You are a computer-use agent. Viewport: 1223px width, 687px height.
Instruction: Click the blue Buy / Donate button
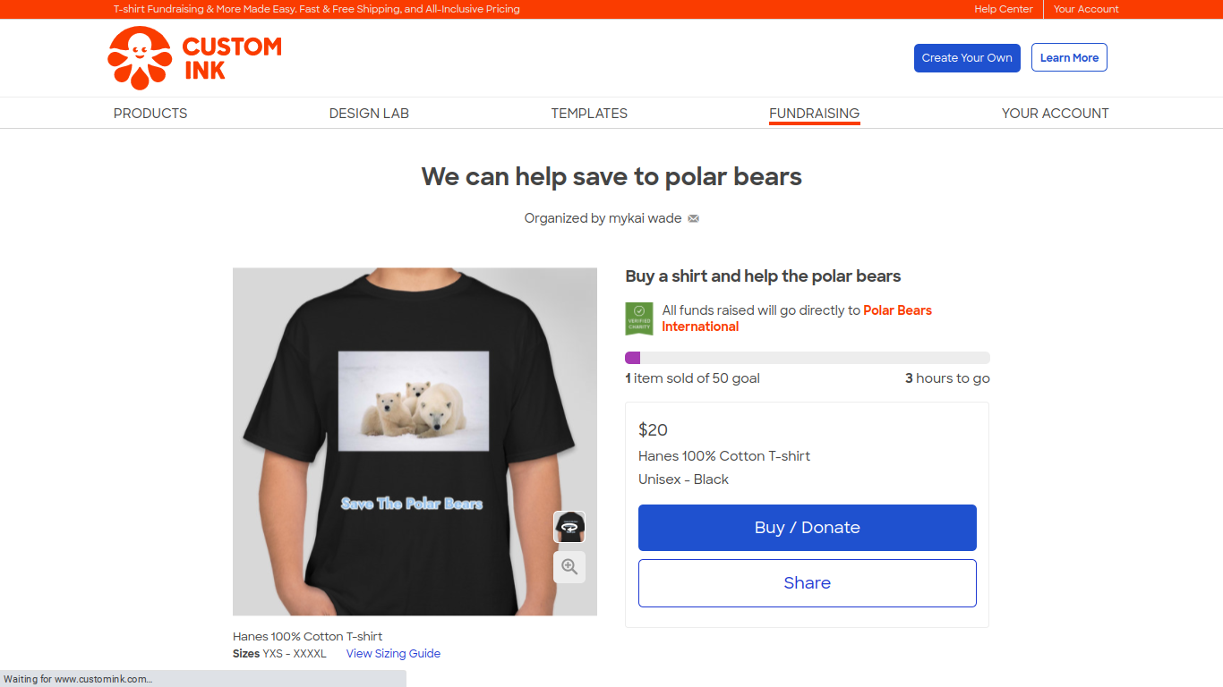coord(807,528)
